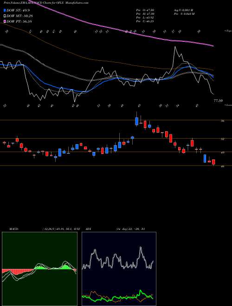Click the MACD '(12,26,9)' parameter values

pyautogui.click(x=49, y=229)
